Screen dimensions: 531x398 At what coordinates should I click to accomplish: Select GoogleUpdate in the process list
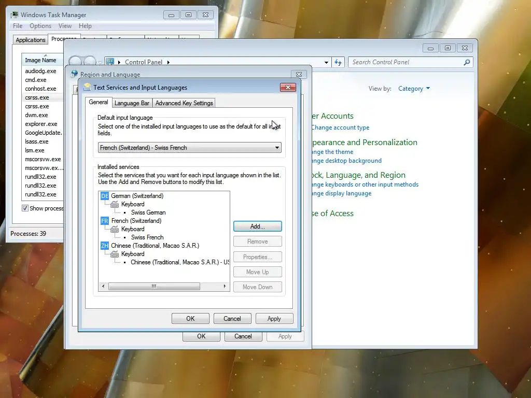coord(43,133)
